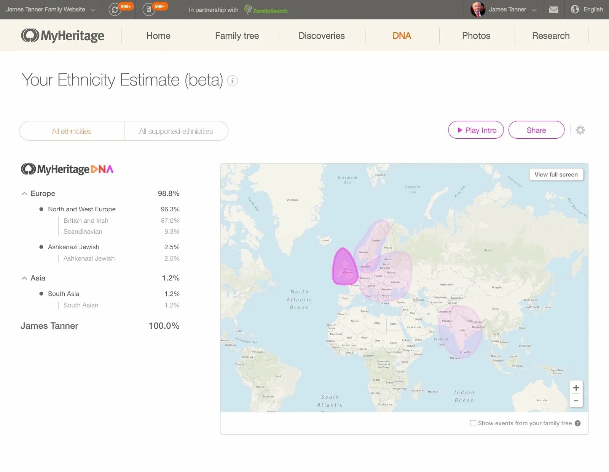Select the Ashkenazi Jewish group row with bullet
The height and width of the screenshot is (472, 609).
109,247
